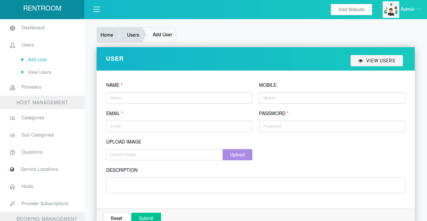Image resolution: width=427 pixels, height=221 pixels.
Task: Click the Dashboard sidebar icon
Action: click(12, 28)
